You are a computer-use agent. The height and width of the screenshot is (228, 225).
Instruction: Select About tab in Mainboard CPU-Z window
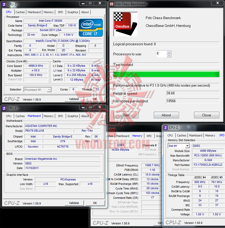click(85, 116)
